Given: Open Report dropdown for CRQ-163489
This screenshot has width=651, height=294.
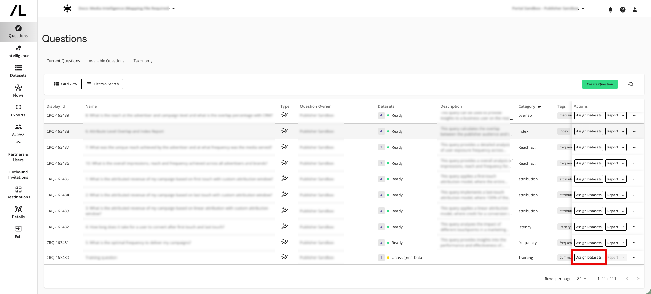Looking at the screenshot, I should coord(616,115).
